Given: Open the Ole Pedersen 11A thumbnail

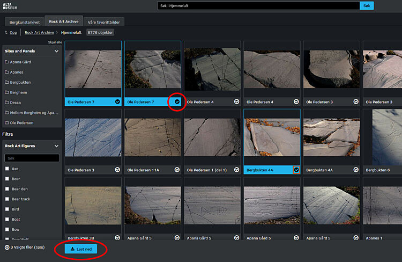Looking at the screenshot, I should coord(153,137).
